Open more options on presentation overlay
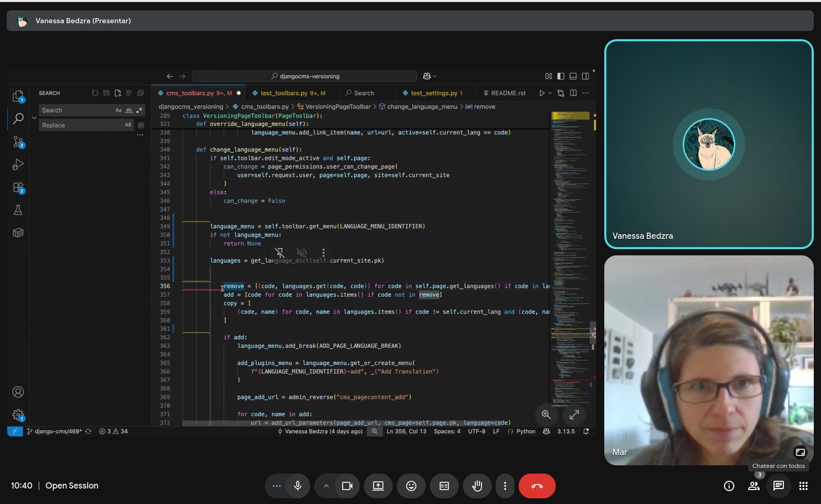 (x=324, y=253)
